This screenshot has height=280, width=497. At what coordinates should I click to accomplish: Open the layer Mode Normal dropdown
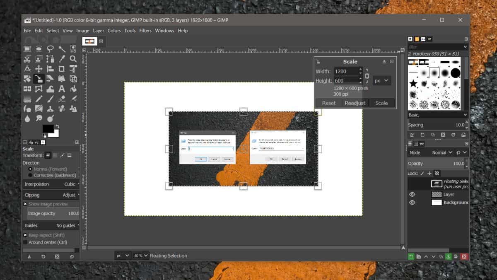click(x=442, y=152)
